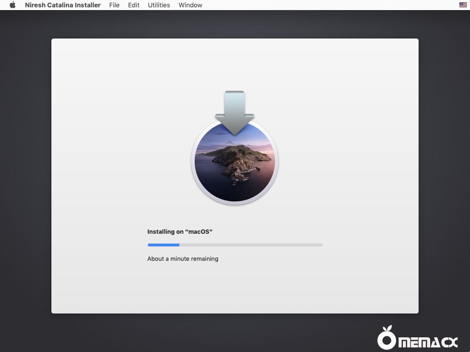The image size is (470, 352).
Task: Click the "About a minute remaining" text
Action: [183, 259]
